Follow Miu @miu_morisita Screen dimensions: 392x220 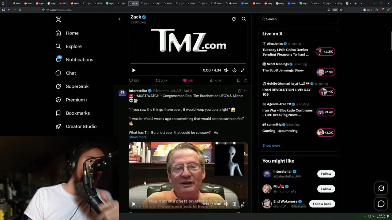326,189
